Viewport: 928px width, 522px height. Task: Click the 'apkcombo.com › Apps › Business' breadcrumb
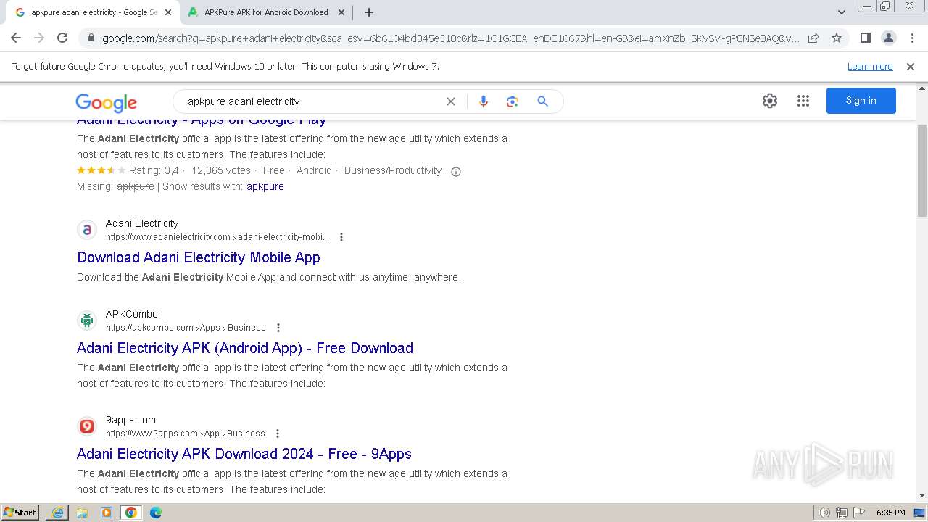186,328
